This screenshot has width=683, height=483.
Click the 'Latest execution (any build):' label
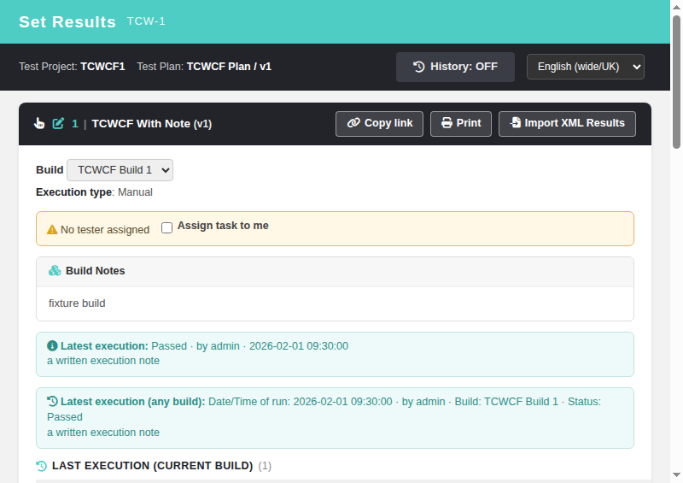pos(133,402)
